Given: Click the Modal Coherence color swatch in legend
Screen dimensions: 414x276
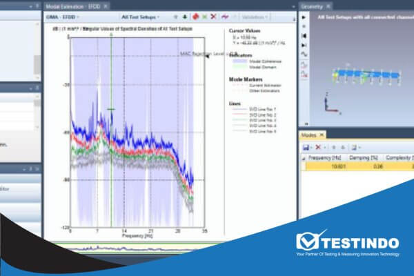Looking at the screenshot, I should tap(239, 61).
